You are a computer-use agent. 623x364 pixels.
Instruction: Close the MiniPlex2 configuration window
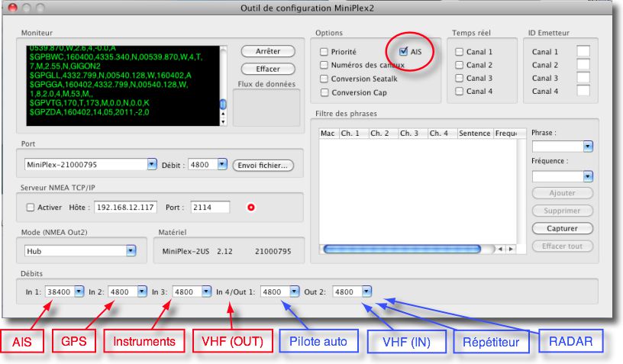click(13, 8)
